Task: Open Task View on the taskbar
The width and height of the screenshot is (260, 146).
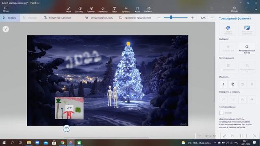Action: tap(20, 142)
